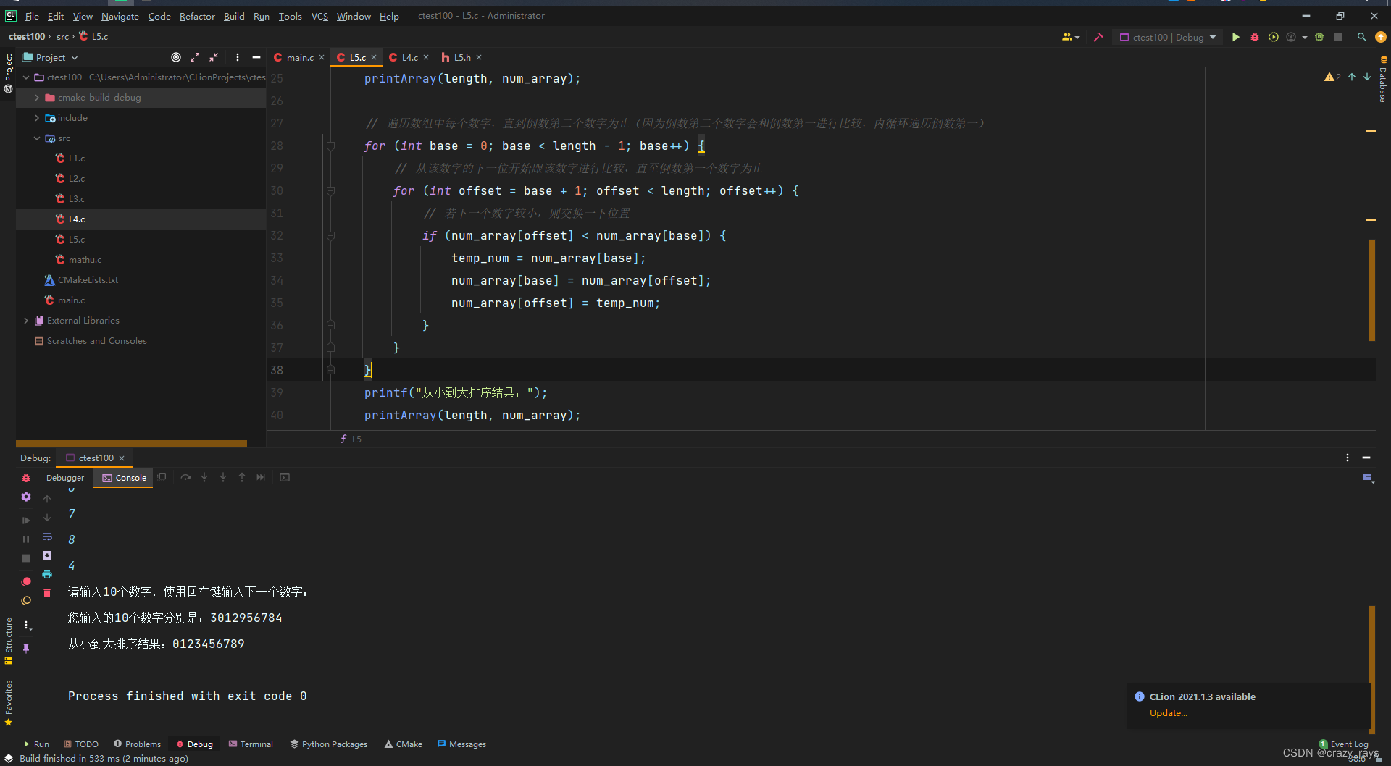Open the Navigate menu

120,16
